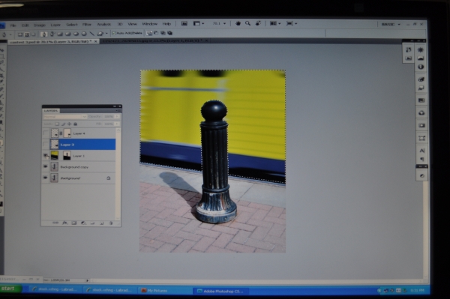Toggle the Auto Add/Delete checkbox
The image size is (450, 299).
pos(114,33)
